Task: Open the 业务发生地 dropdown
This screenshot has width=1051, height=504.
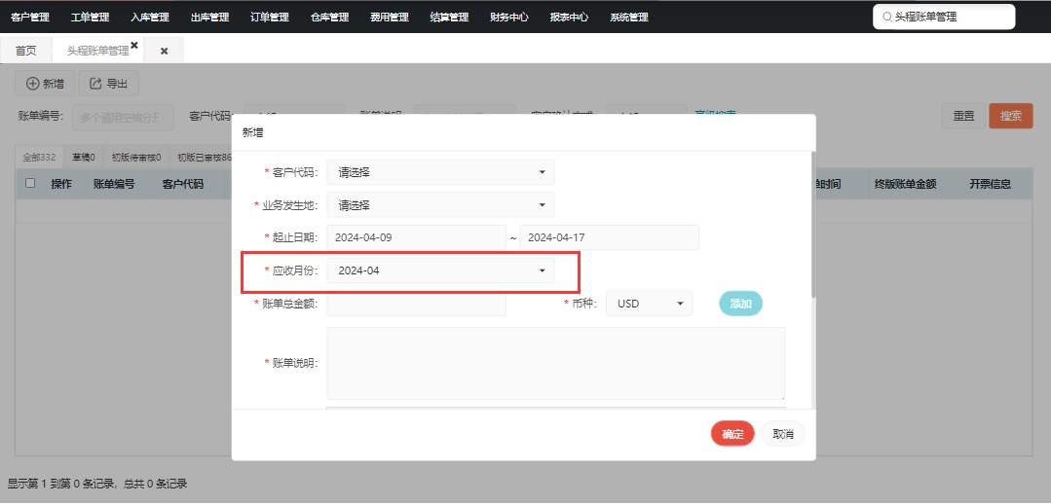Action: (x=440, y=205)
